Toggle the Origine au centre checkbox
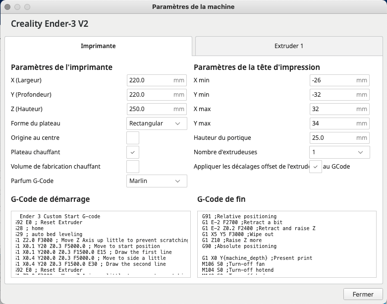387x304 pixels. 133,137
